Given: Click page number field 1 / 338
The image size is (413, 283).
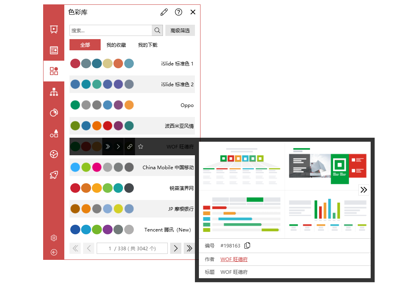Looking at the screenshot, I should point(132,248).
